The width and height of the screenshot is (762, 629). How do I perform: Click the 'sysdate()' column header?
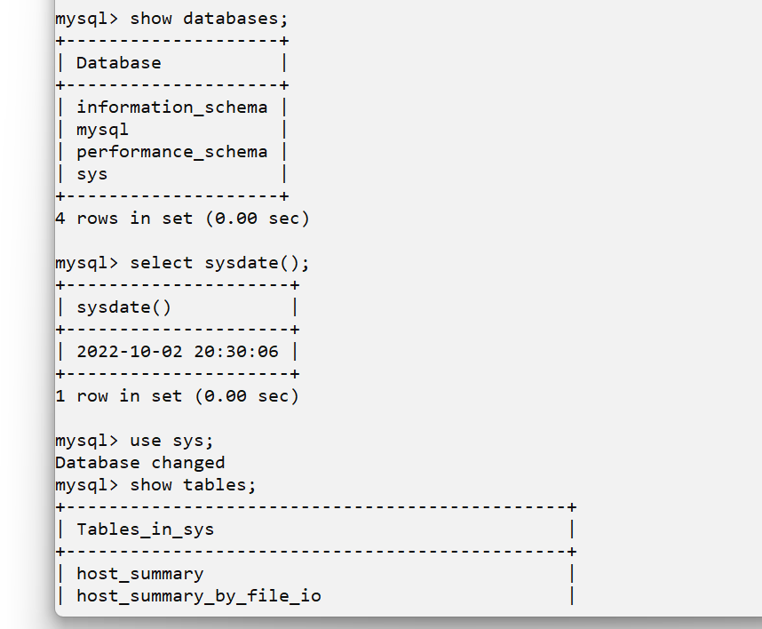(124, 307)
